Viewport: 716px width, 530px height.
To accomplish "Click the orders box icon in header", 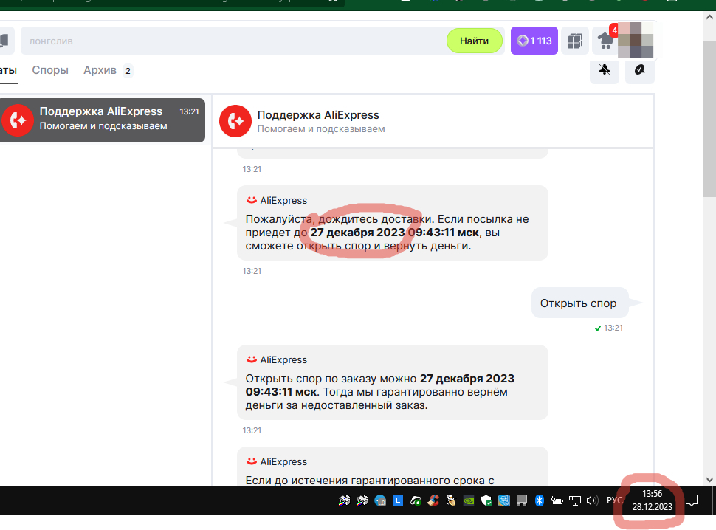I will pos(575,41).
